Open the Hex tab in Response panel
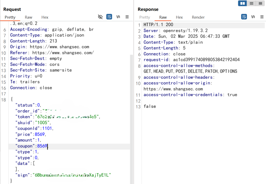 (x=179, y=17)
